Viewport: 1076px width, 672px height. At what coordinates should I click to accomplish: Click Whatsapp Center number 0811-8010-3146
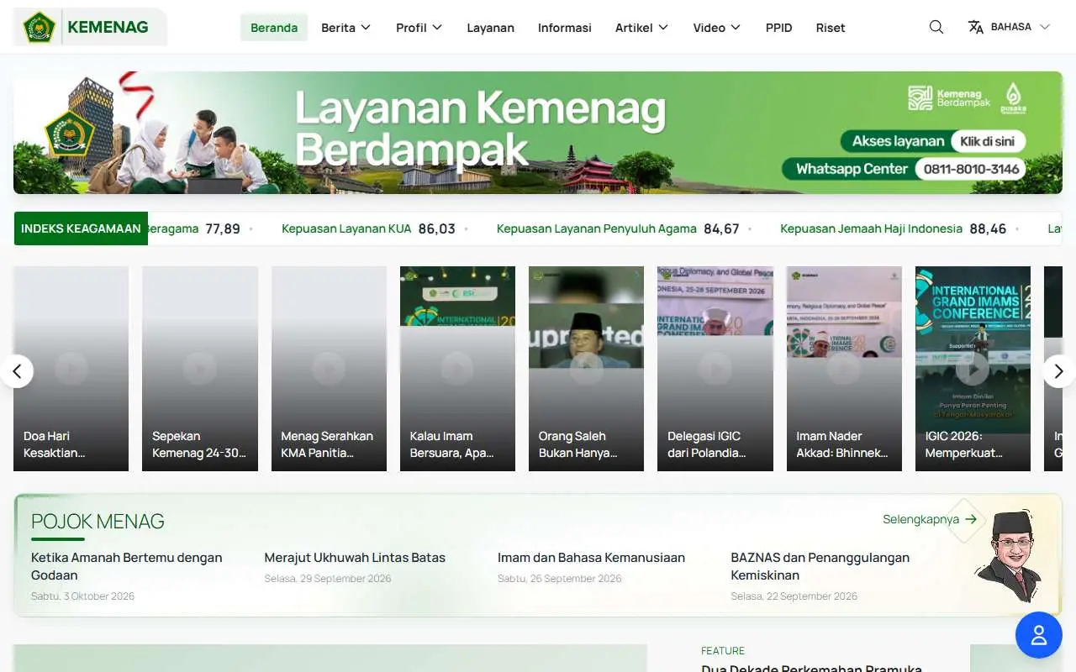tap(971, 169)
